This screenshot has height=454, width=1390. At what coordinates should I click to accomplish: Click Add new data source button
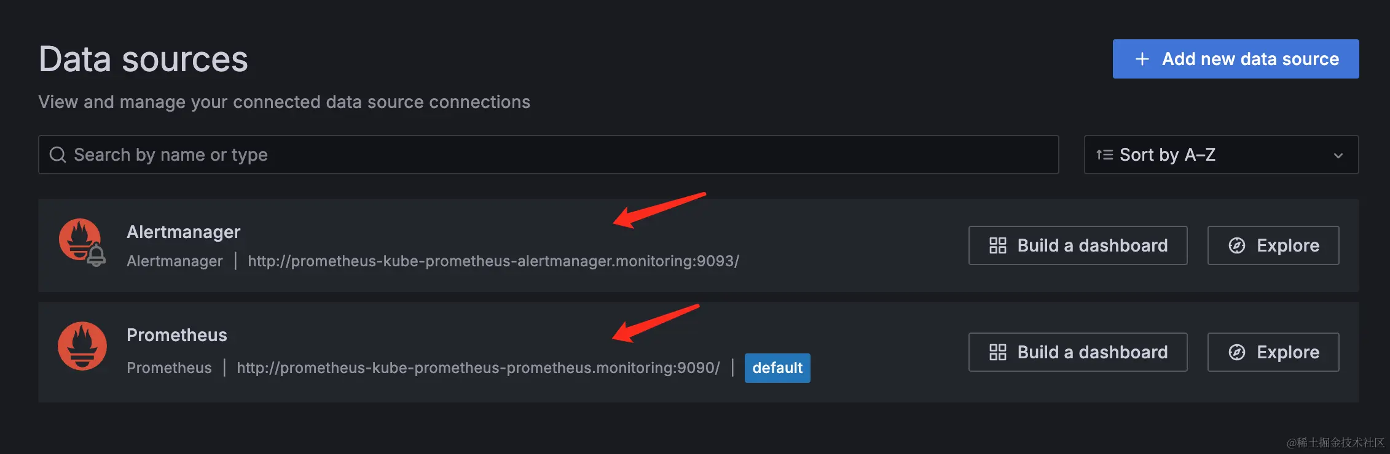[x=1235, y=59]
